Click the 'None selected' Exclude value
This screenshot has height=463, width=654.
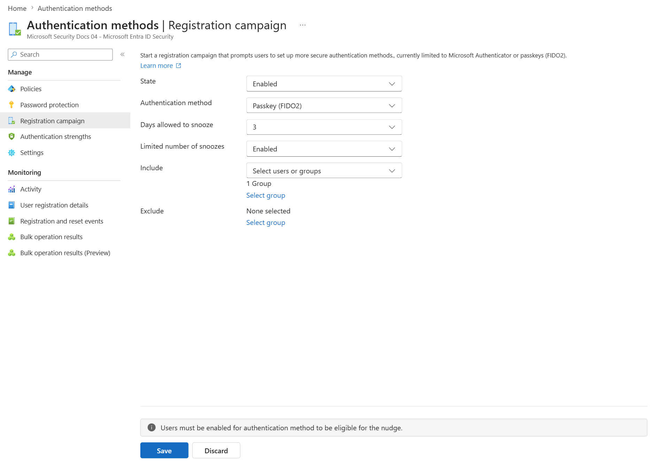click(x=268, y=211)
